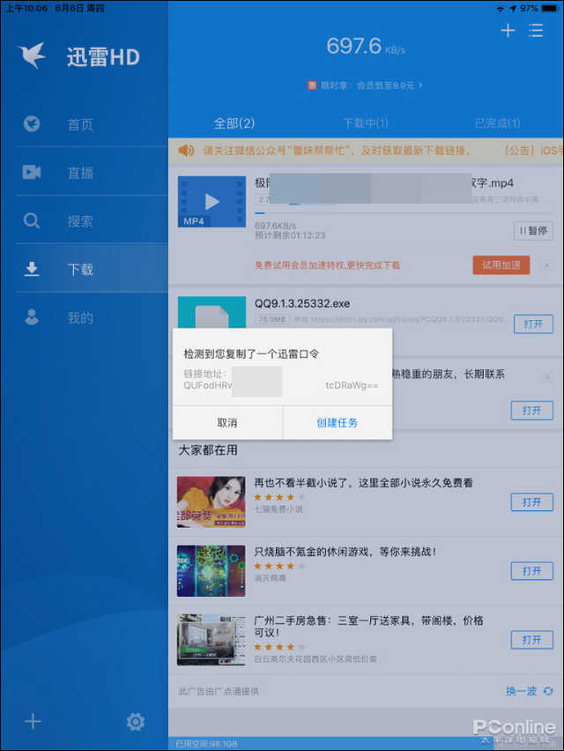The width and height of the screenshot is (564, 751).
Task: Open the list menu icon at top right
Action: [536, 31]
